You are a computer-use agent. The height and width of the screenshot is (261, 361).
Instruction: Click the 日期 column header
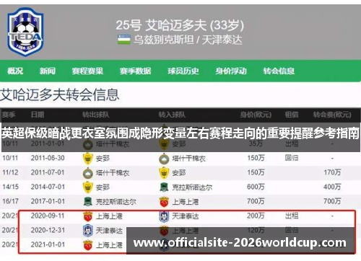[x=38, y=115]
